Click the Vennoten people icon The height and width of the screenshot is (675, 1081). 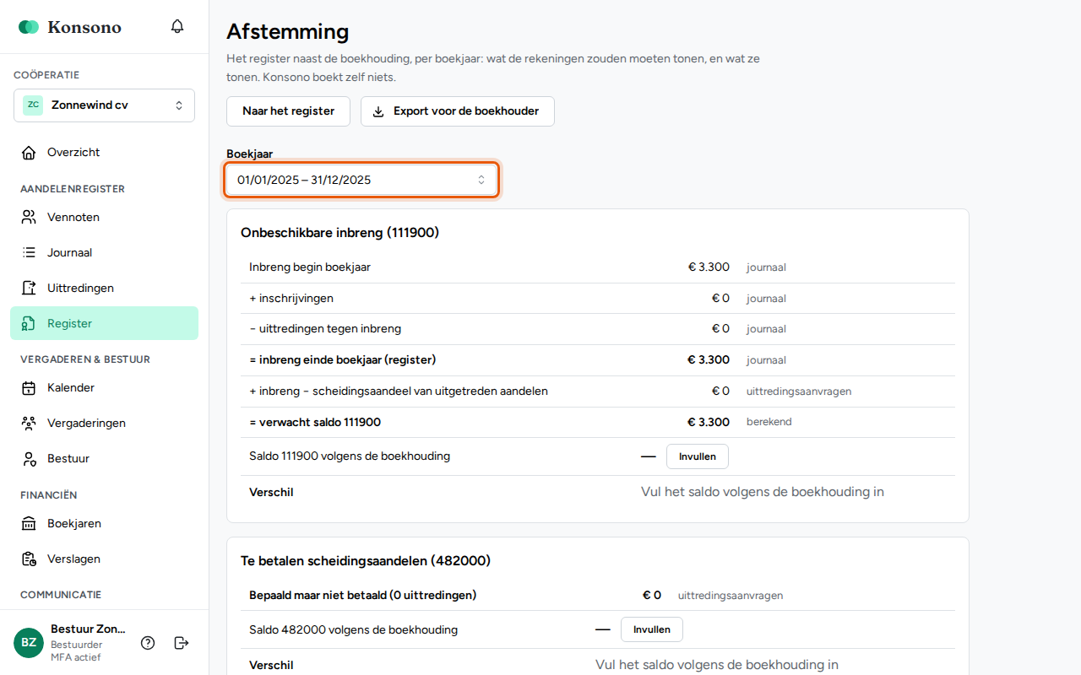tap(29, 217)
